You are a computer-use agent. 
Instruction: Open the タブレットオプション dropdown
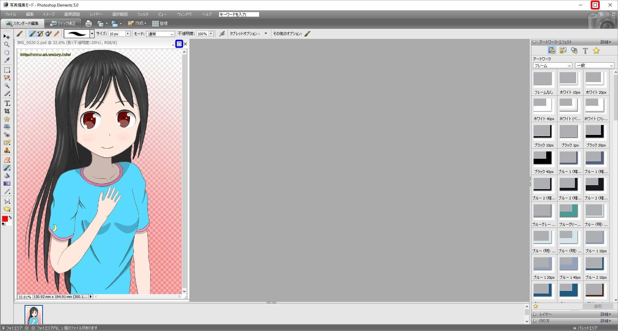[x=266, y=33]
